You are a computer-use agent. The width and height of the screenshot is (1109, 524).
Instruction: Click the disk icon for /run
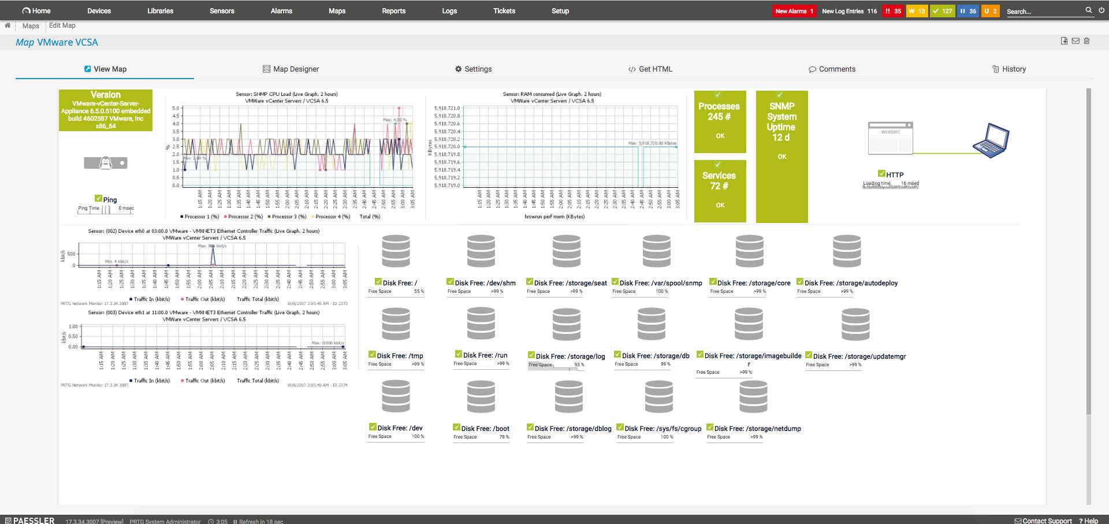(x=481, y=324)
